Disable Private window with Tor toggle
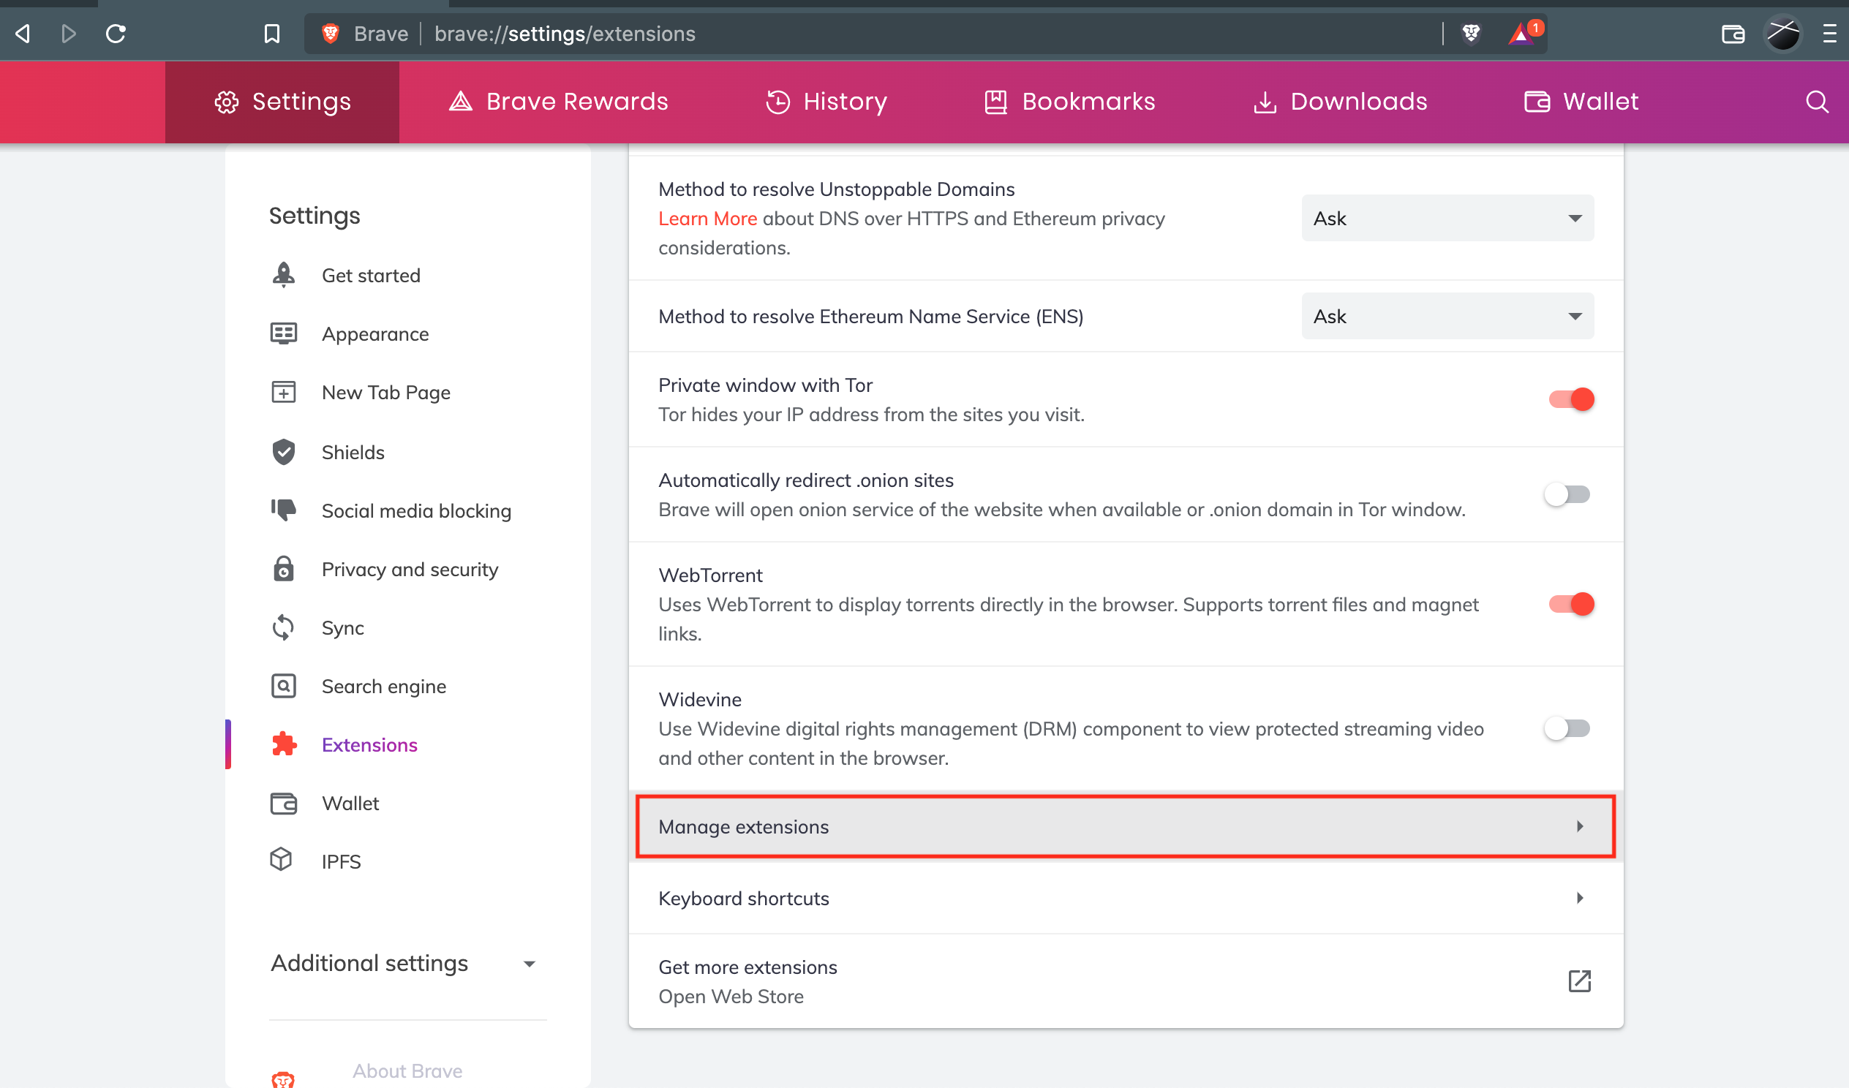1849x1088 pixels. pos(1571,400)
